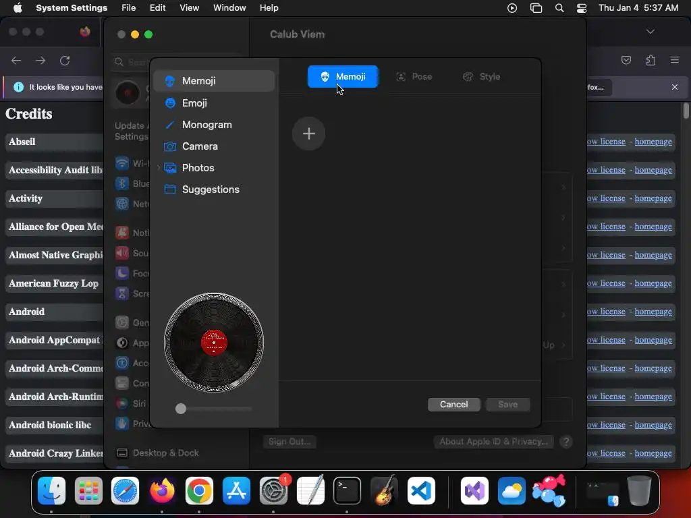Open Activity homepage link in Firefox
This screenshot has width=691, height=518.
pos(653,198)
